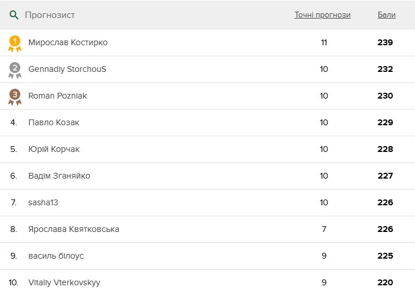415x294 pixels.
Task: Click rank number 4 in the list
Action: pyautogui.click(x=13, y=122)
